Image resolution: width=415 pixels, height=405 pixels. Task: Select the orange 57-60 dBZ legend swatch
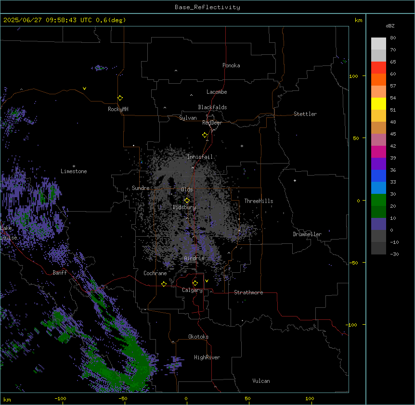[378, 79]
